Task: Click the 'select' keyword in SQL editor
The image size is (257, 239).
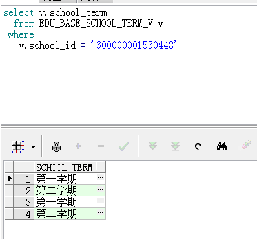Action: click(19, 13)
